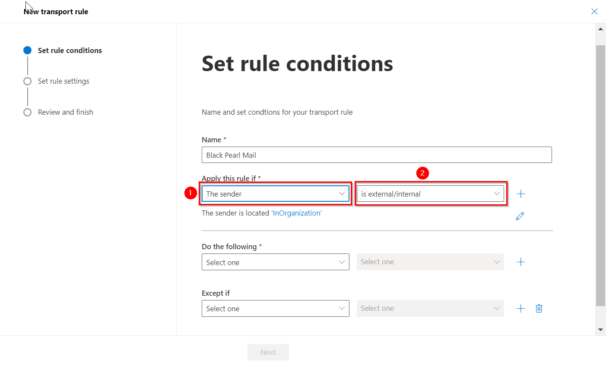
Task: Add another action beside Do the following
Action: pyautogui.click(x=521, y=262)
